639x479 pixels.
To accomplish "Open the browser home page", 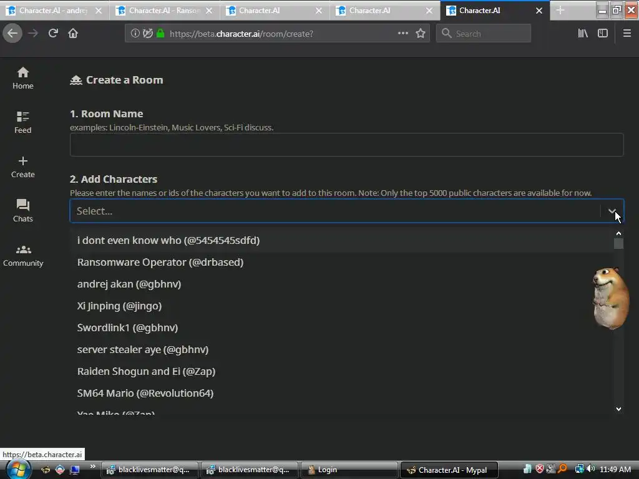I will [73, 34].
